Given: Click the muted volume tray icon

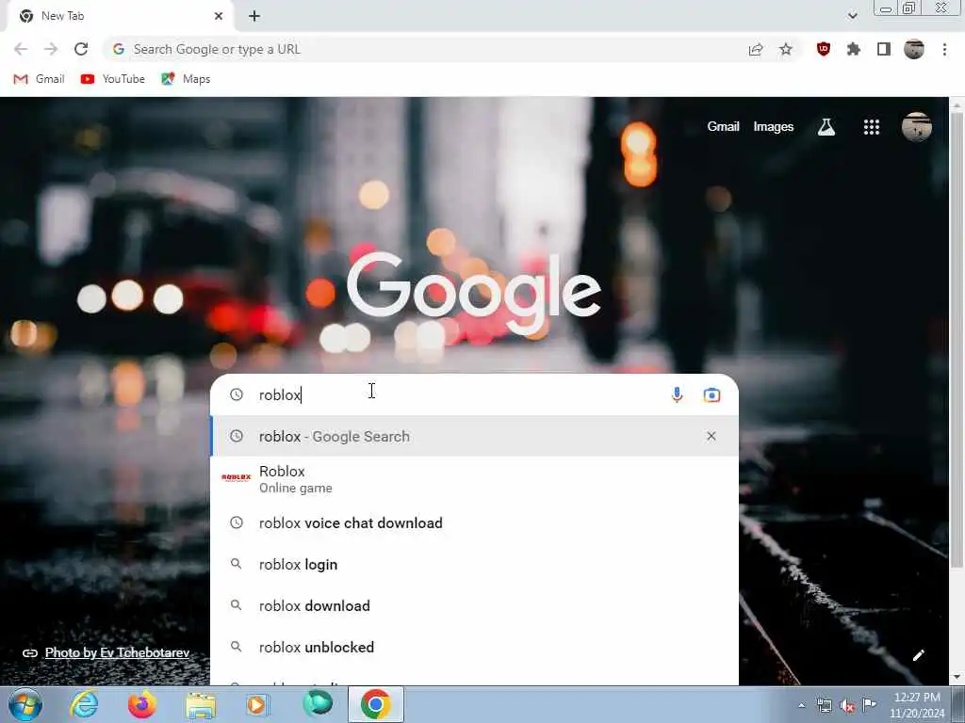Looking at the screenshot, I should pos(847,706).
